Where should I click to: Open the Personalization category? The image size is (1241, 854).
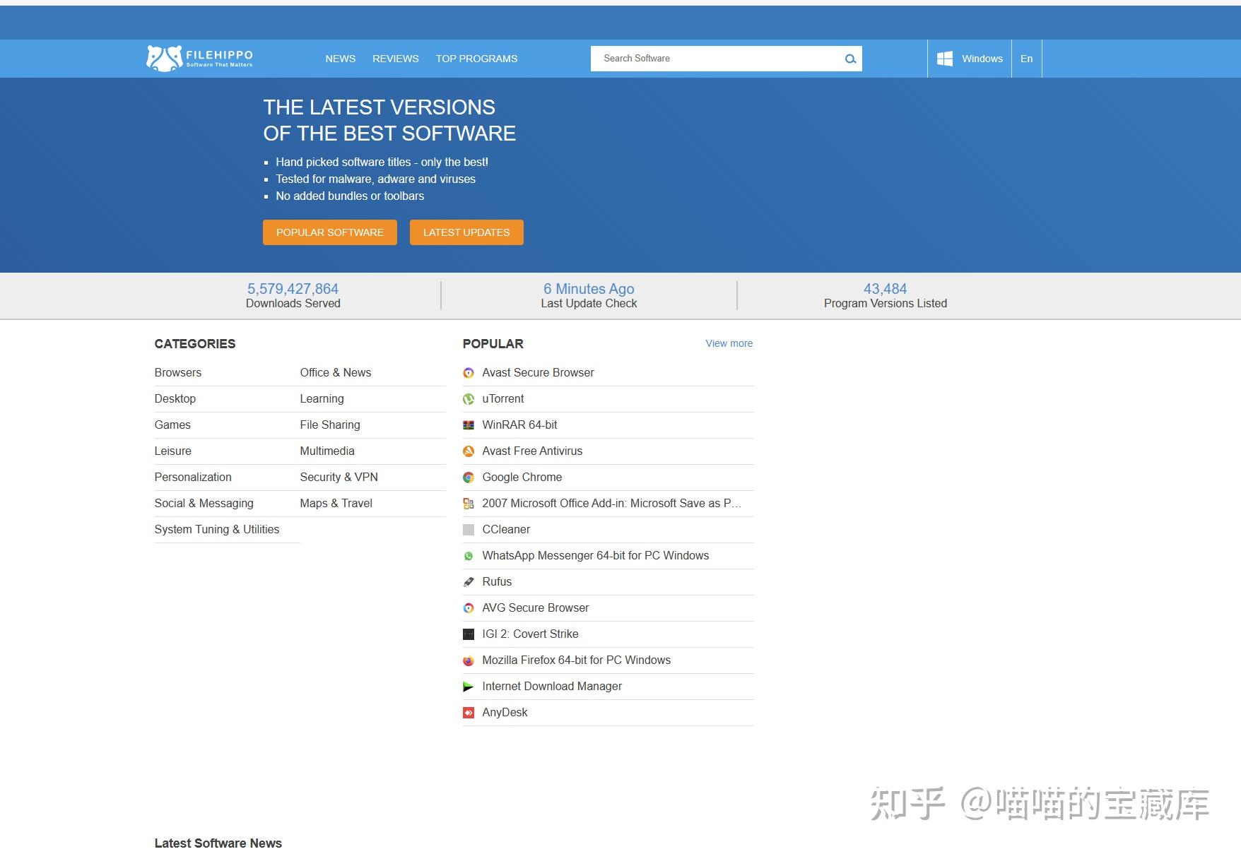tap(193, 477)
